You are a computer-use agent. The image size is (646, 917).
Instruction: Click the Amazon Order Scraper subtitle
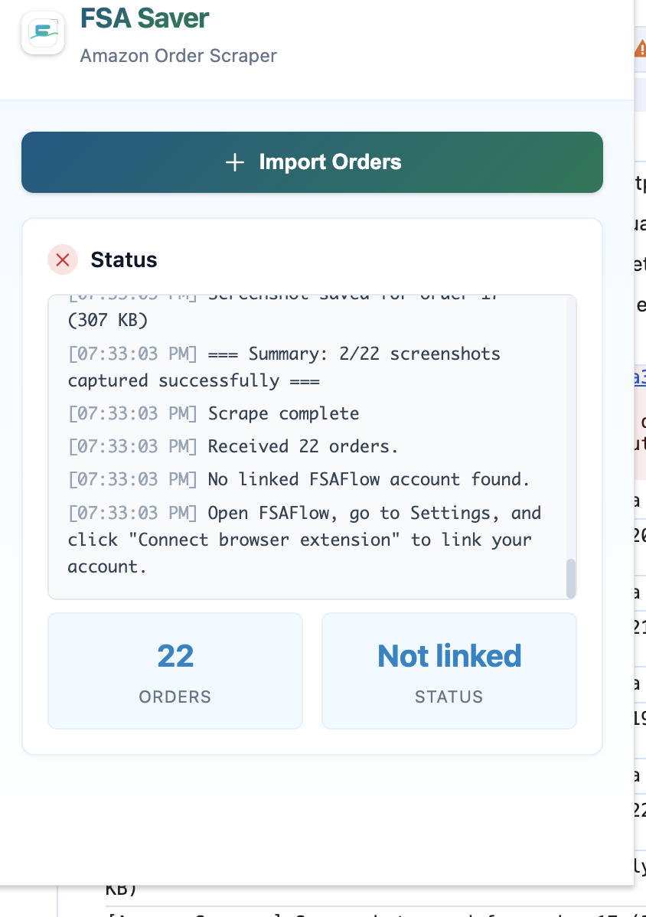pos(178,56)
